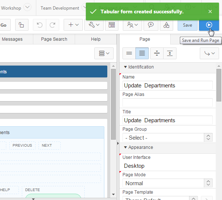Click the layout pane vertical scrollbar

tap(114, 104)
